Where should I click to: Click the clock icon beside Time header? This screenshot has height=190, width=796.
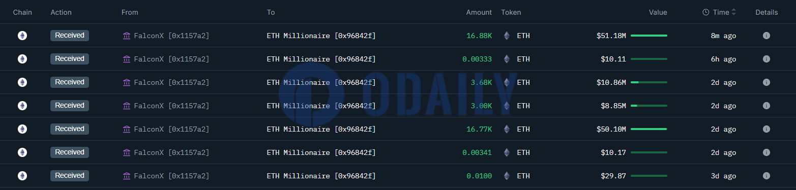tap(706, 12)
